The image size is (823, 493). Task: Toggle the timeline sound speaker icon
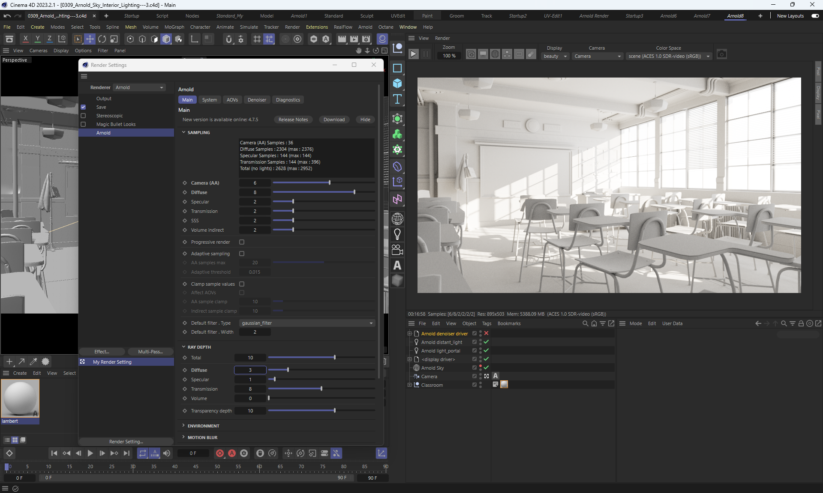167,453
